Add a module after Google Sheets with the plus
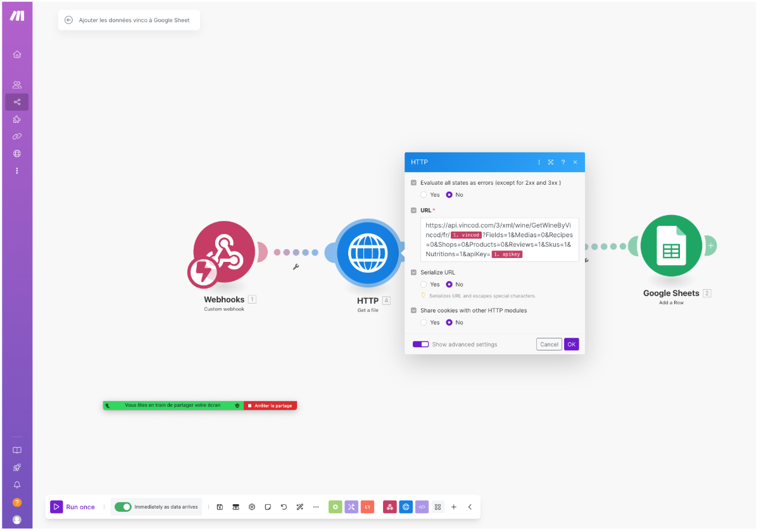Viewport: 761px width, 532px height. tap(711, 245)
